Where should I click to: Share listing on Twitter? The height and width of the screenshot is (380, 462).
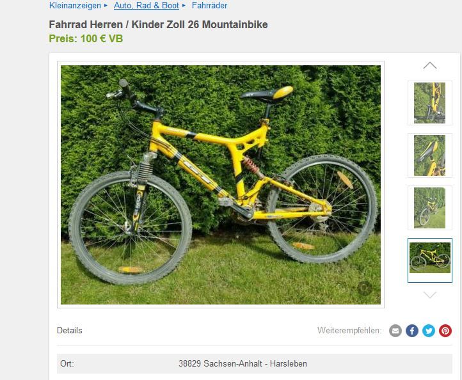click(429, 331)
